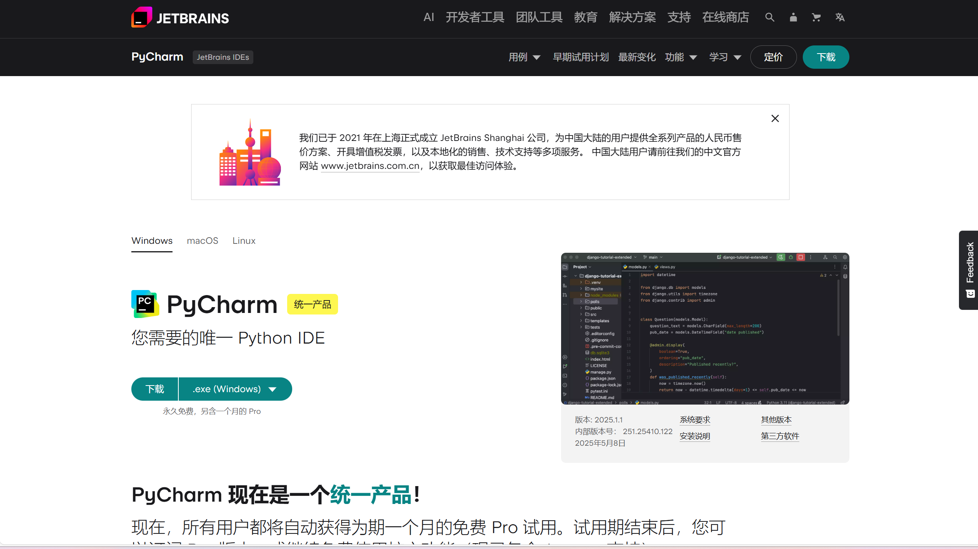Screen dimensions: 978x549
Task: Click the 定价 pricing button
Action: pos(773,57)
